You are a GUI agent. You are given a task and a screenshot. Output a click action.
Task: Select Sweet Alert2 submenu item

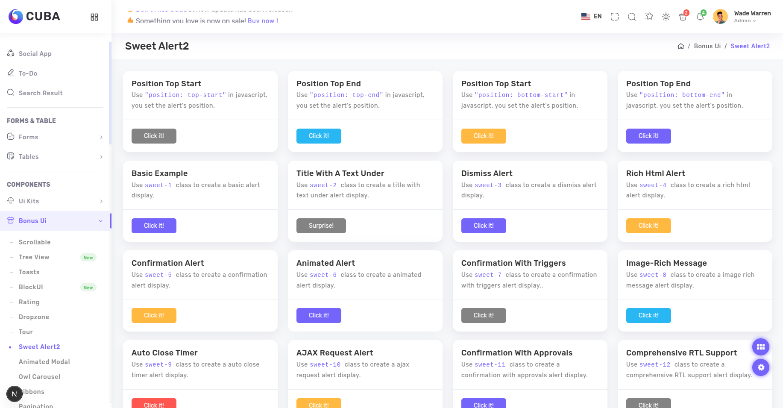click(39, 347)
